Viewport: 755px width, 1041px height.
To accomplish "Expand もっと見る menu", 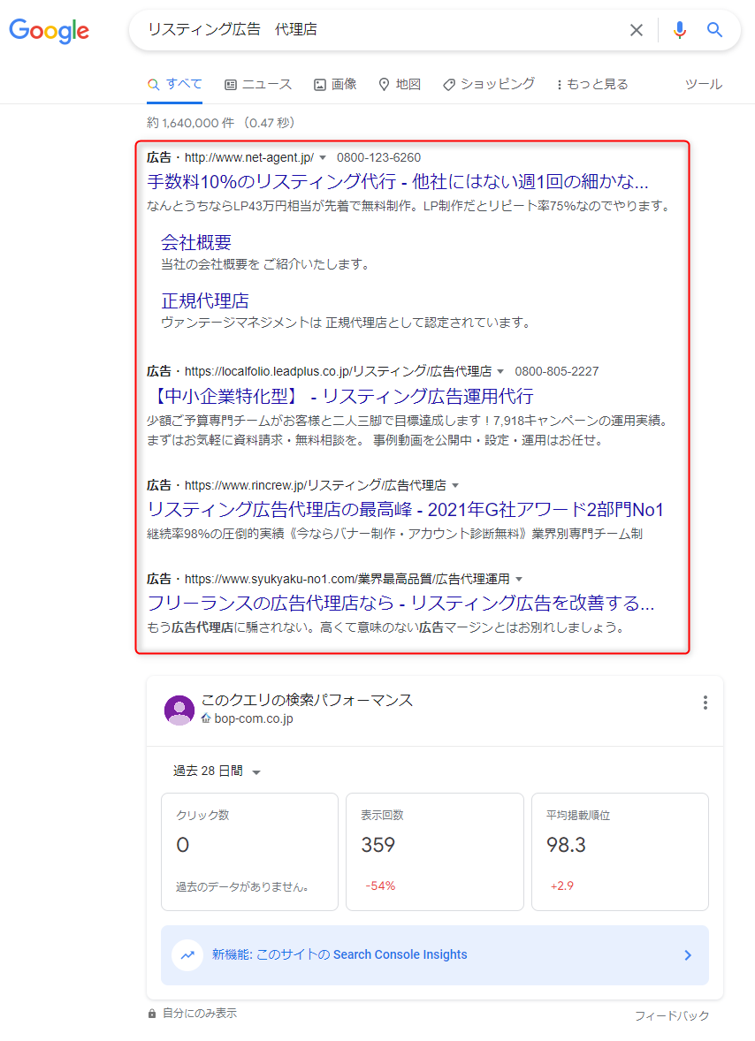I will coord(592,84).
